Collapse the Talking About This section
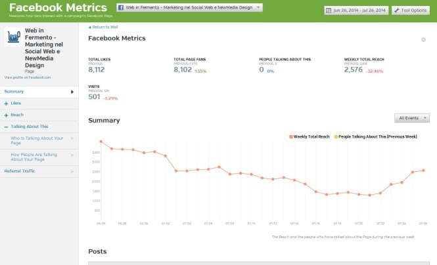The image size is (437, 265). coord(6,127)
